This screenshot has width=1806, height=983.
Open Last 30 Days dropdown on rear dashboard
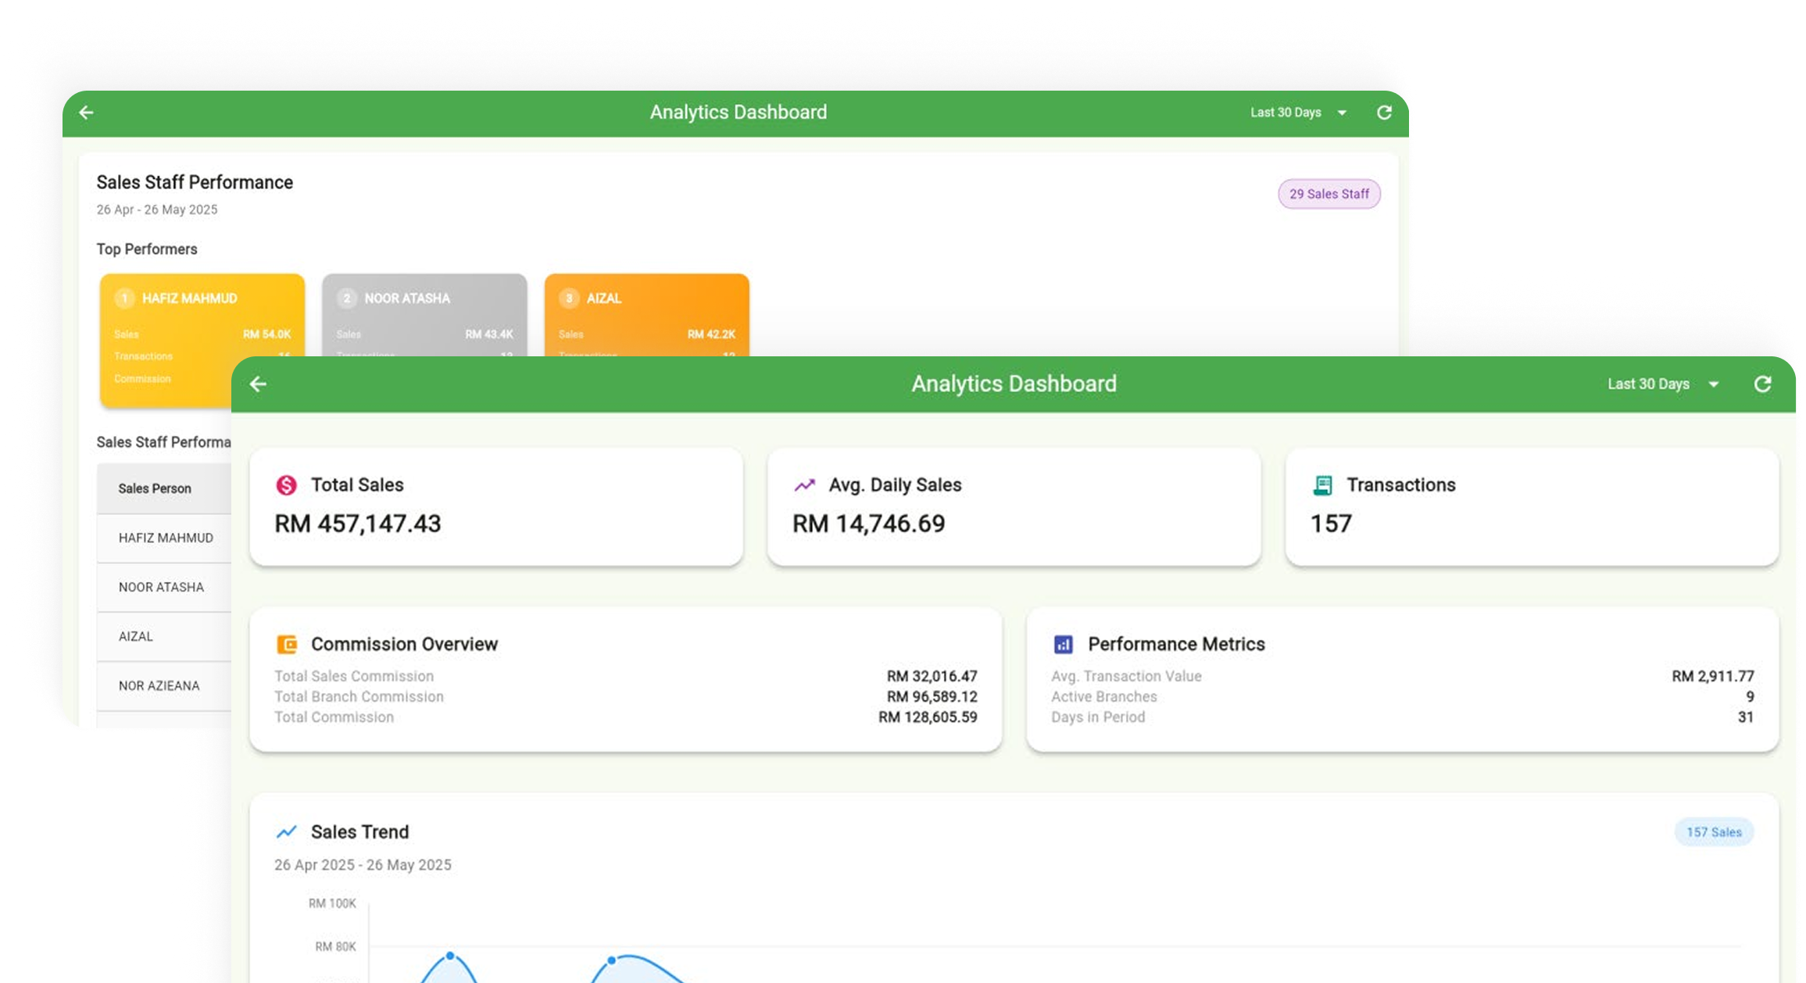click(x=1298, y=113)
